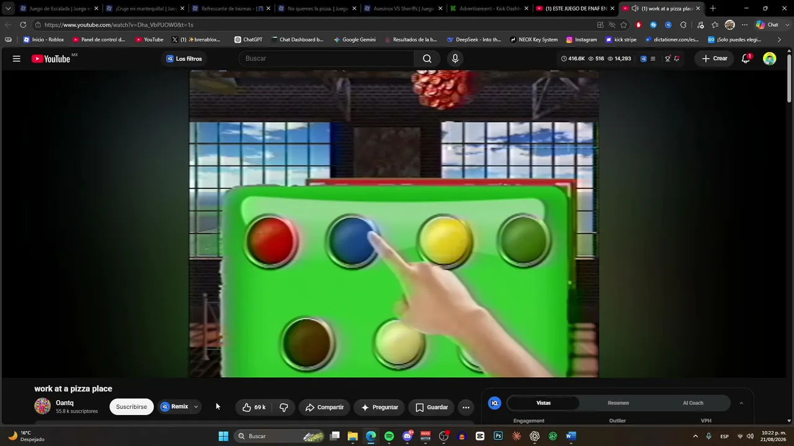This screenshot has width=794, height=446.
Task: Click the vidIQ logo in the stats panel
Action: [x=494, y=403]
